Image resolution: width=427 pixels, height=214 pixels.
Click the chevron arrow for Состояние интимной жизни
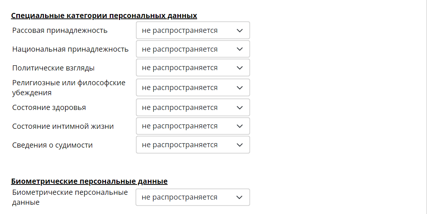pyautogui.click(x=239, y=126)
